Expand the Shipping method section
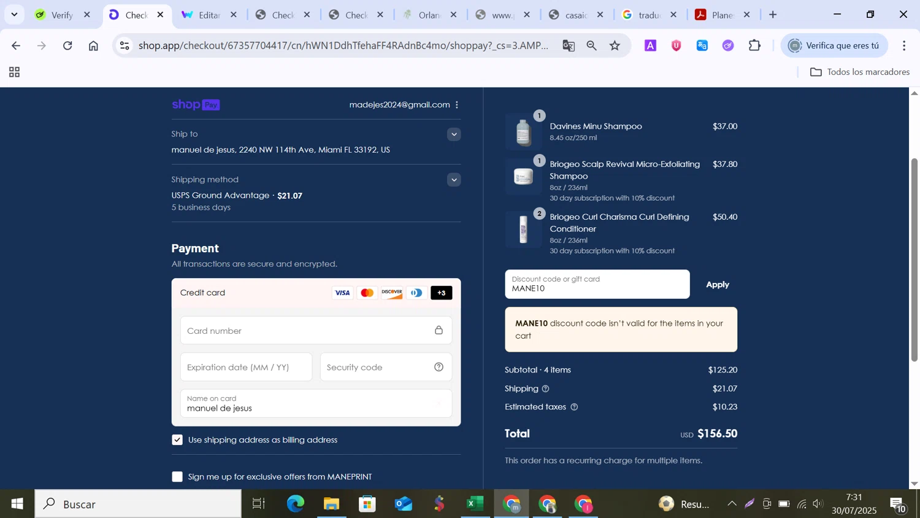 point(454,180)
